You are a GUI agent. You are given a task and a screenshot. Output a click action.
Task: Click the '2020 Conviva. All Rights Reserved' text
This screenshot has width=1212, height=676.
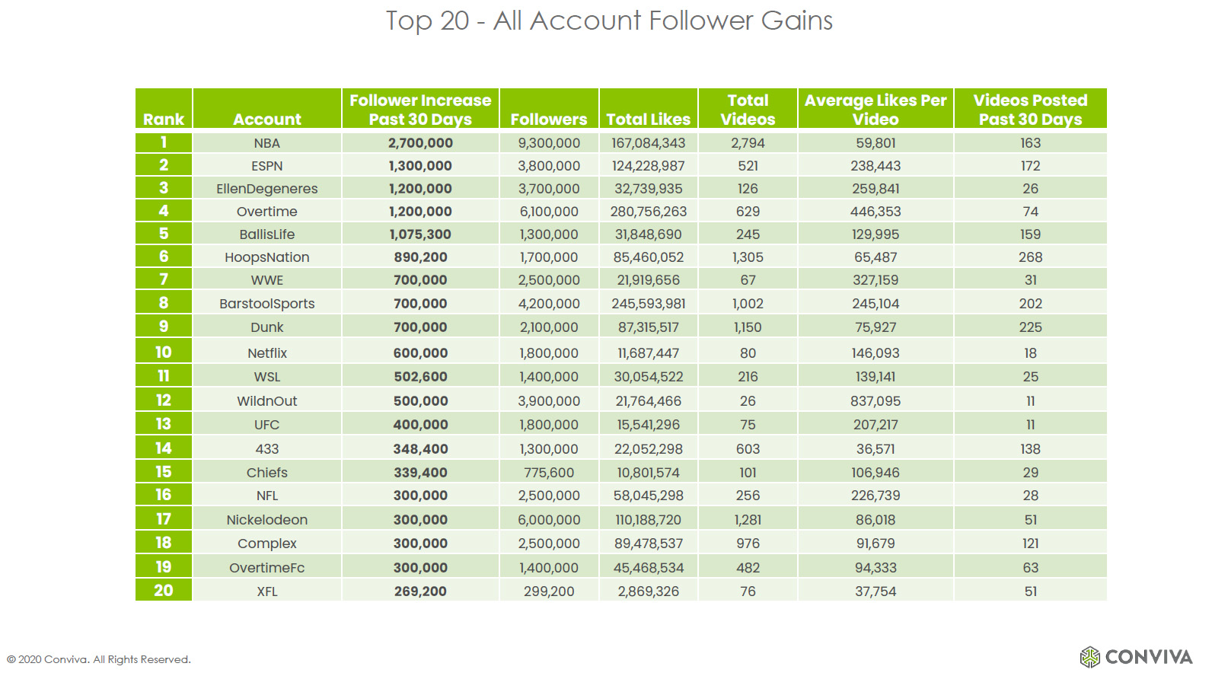pos(99,659)
